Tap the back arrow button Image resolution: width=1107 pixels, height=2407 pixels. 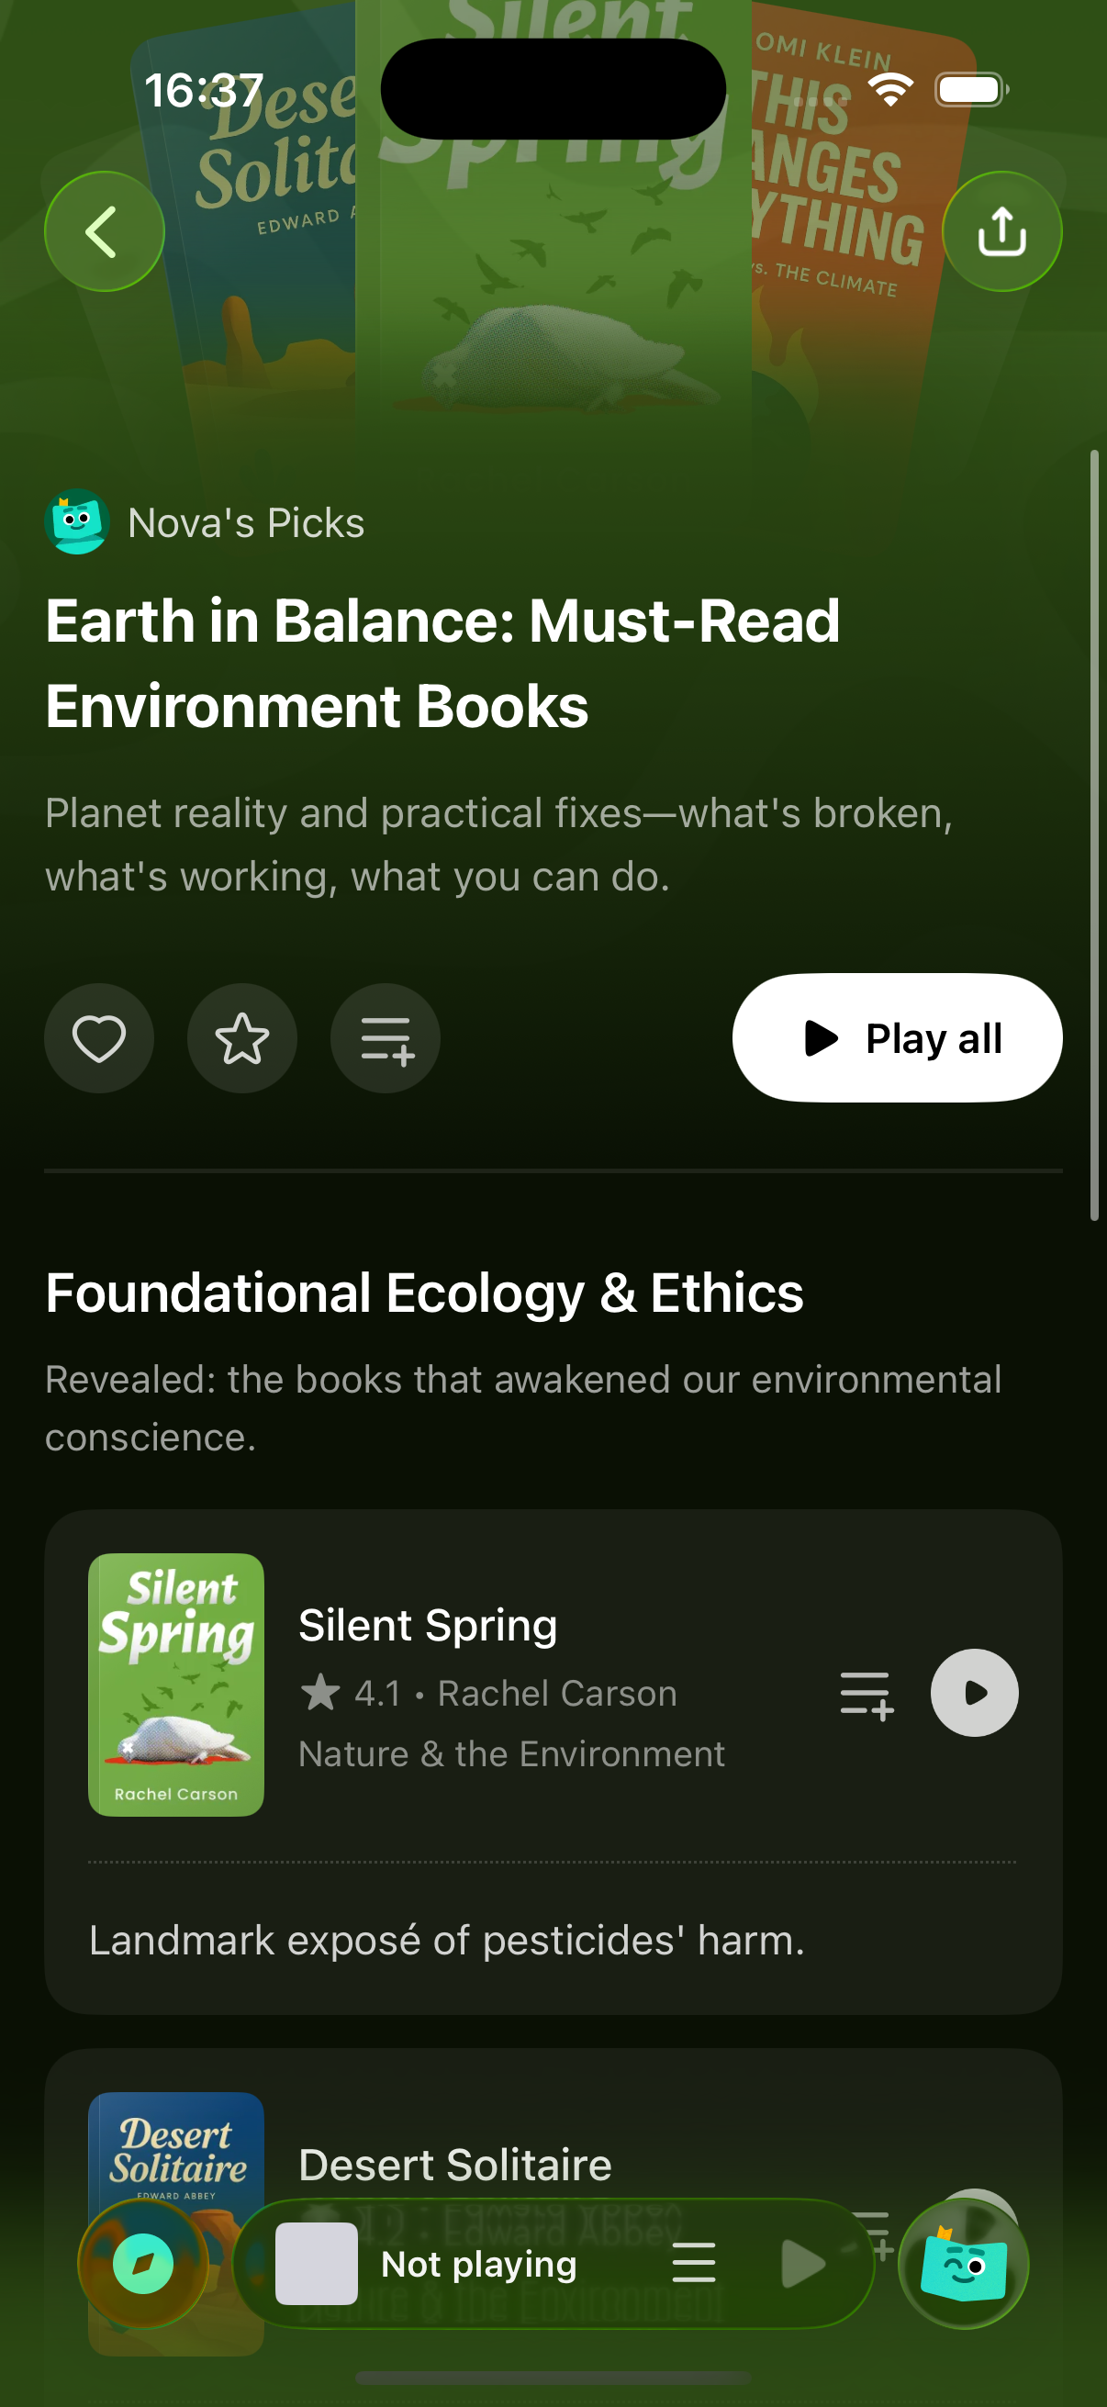click(104, 231)
